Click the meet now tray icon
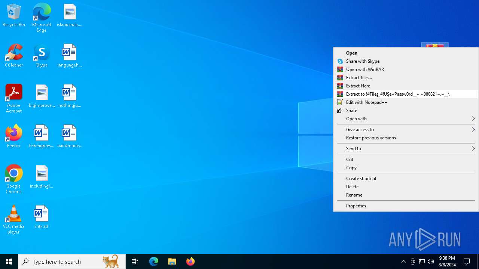This screenshot has width=479, height=269. click(x=413, y=262)
